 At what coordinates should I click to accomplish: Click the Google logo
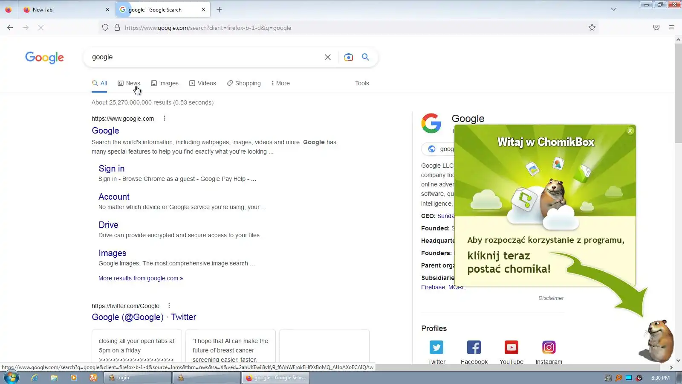(x=44, y=58)
